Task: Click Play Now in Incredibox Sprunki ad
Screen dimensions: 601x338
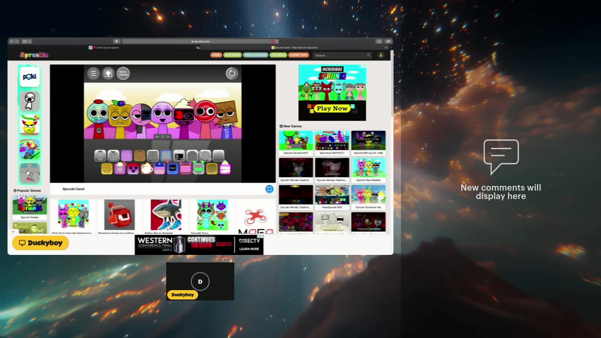Action: [332, 108]
